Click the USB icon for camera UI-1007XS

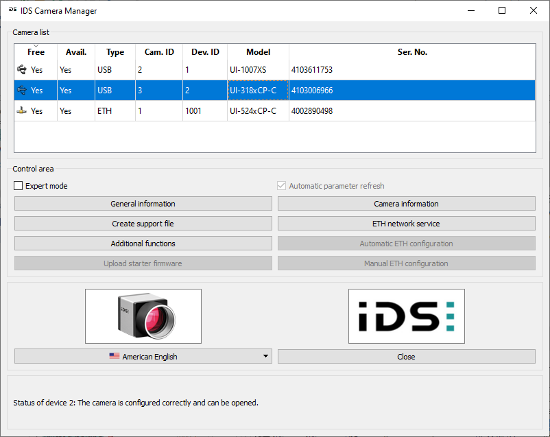click(x=22, y=69)
